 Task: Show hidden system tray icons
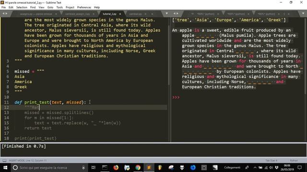tap(255, 168)
